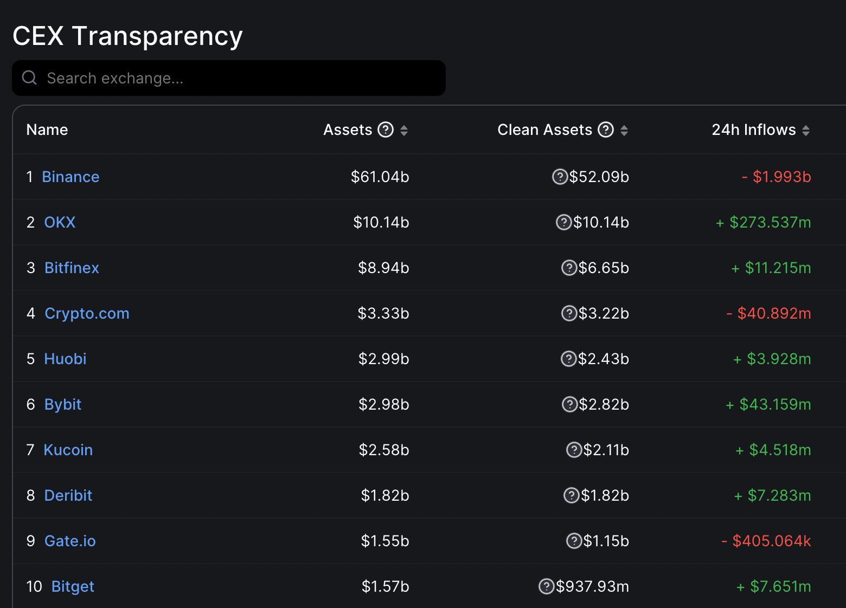Select Deribit inflow + $7.283m
846x608 pixels.
tap(773, 495)
